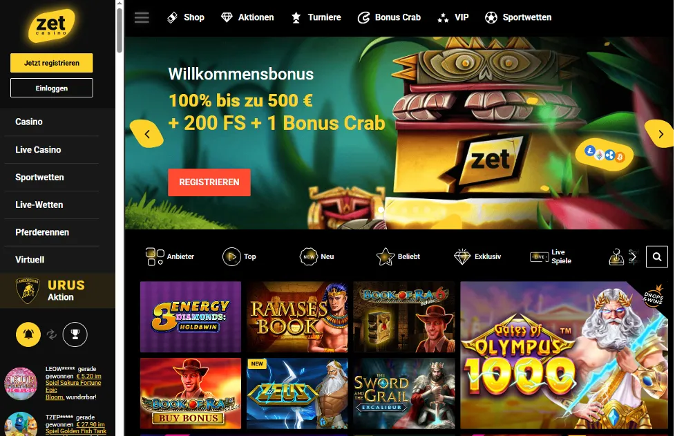Select the yellow notification bell icon
Viewport: 675px width, 436px height.
coord(28,334)
